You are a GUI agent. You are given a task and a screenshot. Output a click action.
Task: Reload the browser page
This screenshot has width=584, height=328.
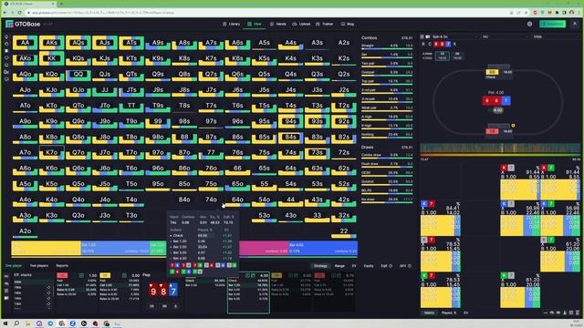20,13
